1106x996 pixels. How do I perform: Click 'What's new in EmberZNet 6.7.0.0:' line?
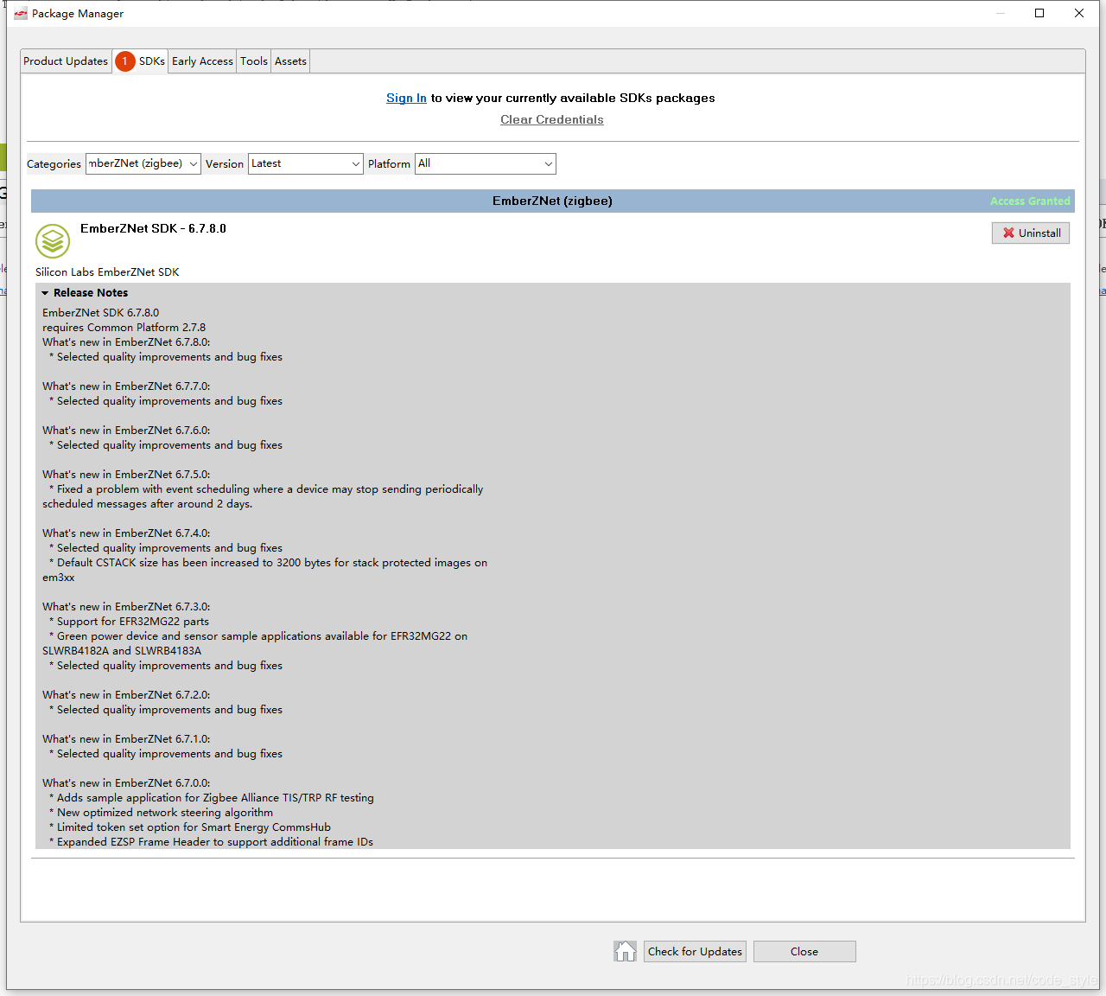[126, 782]
